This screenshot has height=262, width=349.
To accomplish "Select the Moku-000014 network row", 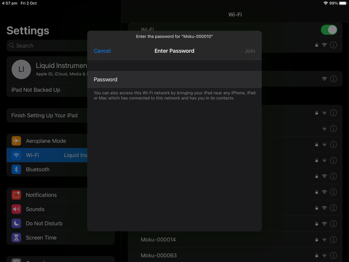I will pos(235,240).
